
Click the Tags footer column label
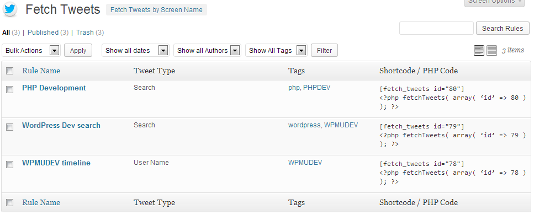pyautogui.click(x=297, y=202)
